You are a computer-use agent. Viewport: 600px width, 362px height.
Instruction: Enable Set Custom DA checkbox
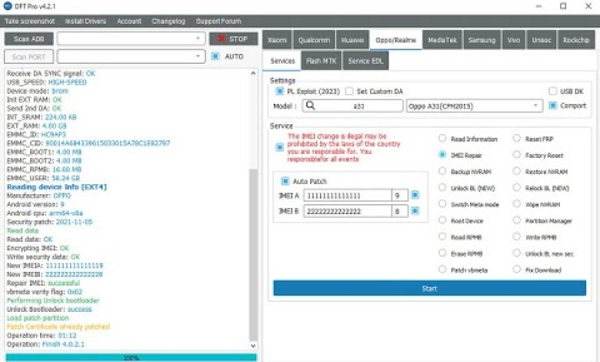[x=349, y=91]
